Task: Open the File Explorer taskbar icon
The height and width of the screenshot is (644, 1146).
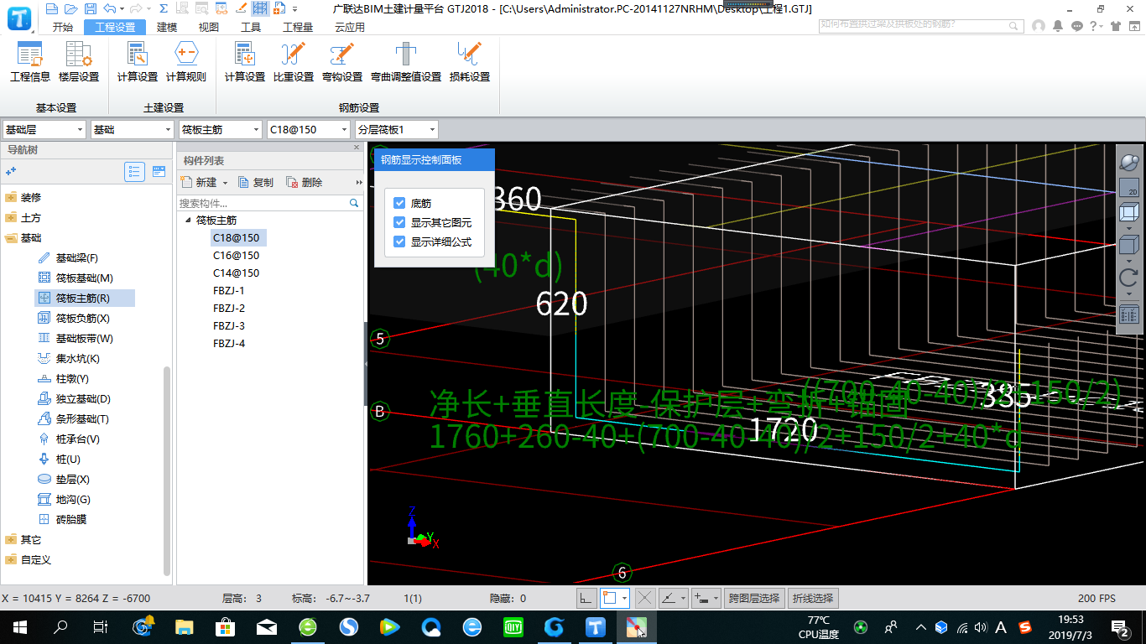Action: [x=185, y=626]
